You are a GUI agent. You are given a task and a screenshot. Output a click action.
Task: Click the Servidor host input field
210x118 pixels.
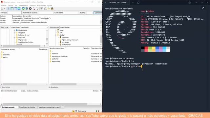[x=14, y=12]
